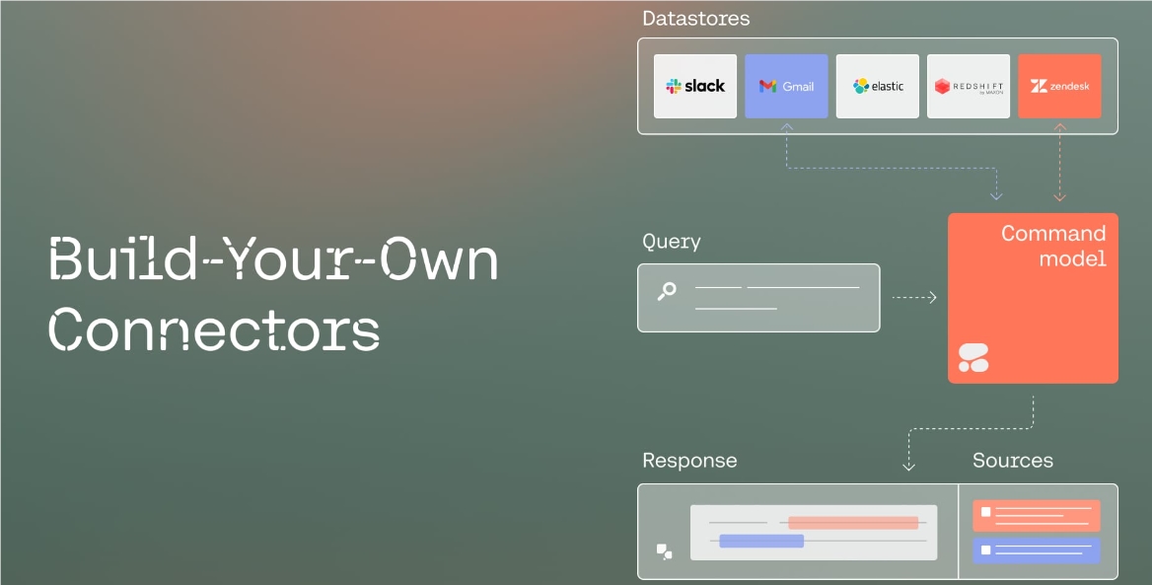Click the "Datastores" heading
This screenshot has height=585, width=1152.
[695, 19]
